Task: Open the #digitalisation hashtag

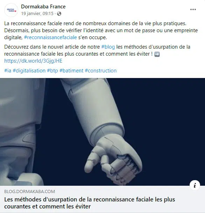Action: tap(29, 71)
